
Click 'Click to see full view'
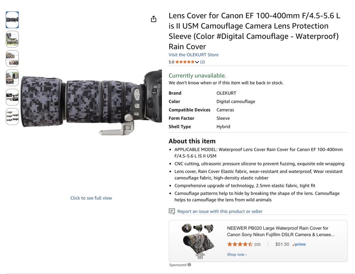[x=91, y=198]
